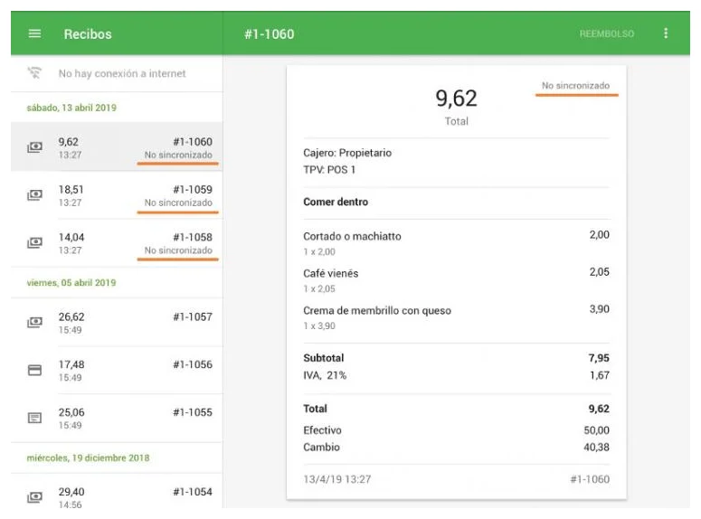701x519 pixels.
Task: Click the Recibos header title
Action: coord(88,34)
